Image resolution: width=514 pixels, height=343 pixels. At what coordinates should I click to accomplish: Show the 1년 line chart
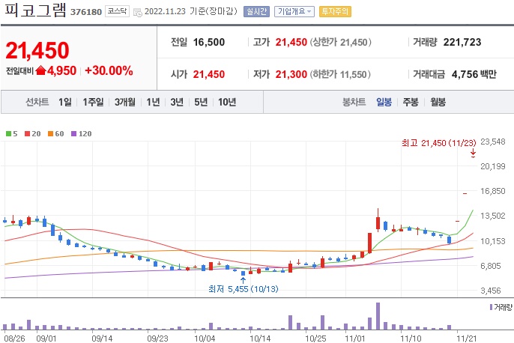(x=154, y=103)
